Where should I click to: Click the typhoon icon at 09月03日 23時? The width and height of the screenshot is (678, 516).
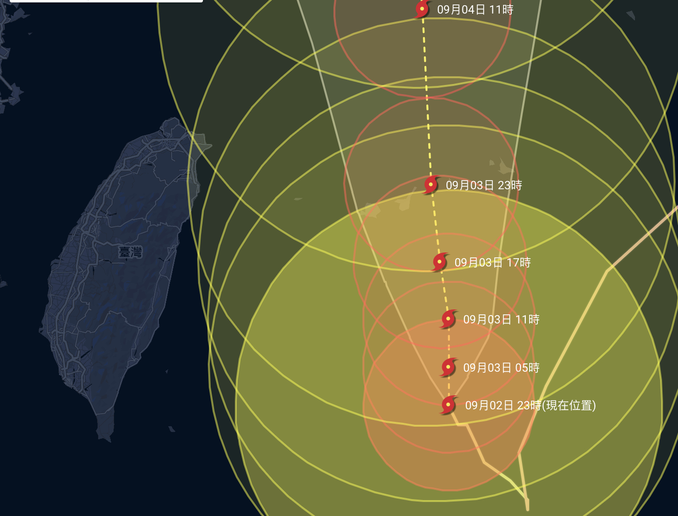click(431, 185)
